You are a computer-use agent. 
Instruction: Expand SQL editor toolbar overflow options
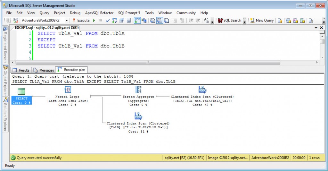212,21
